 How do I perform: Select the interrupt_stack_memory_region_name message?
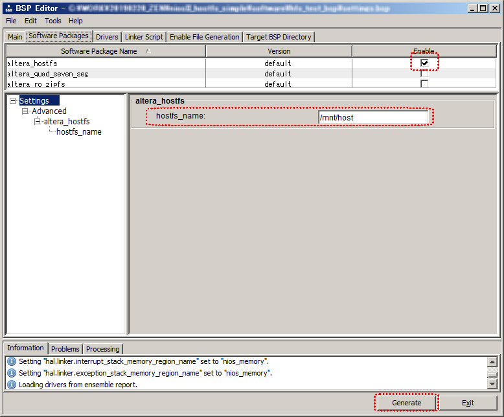[144, 361]
